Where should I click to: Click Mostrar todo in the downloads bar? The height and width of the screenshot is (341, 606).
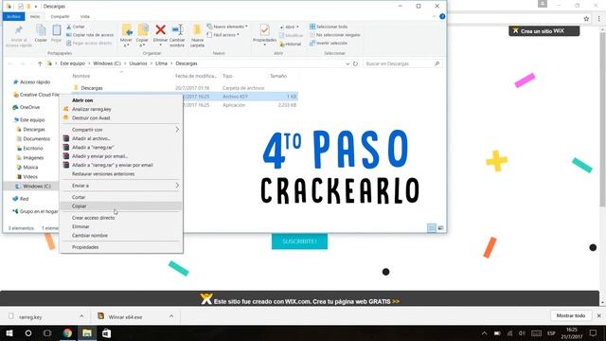pos(570,315)
